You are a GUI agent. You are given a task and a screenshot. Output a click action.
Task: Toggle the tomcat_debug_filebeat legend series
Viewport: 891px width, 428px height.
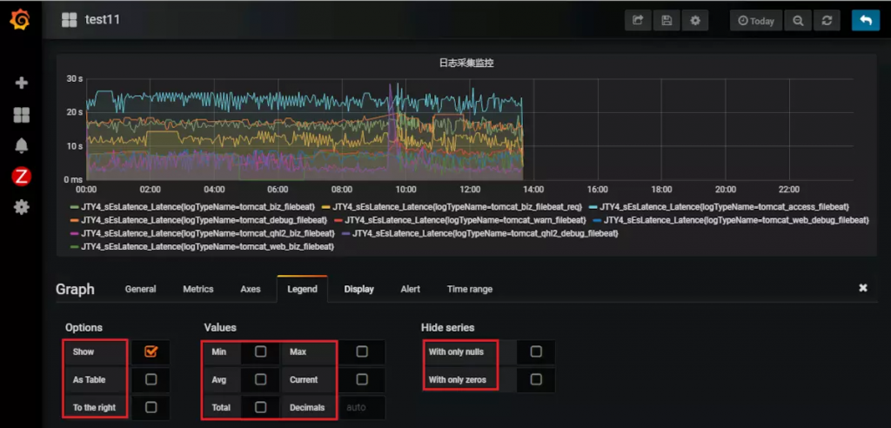click(204, 220)
